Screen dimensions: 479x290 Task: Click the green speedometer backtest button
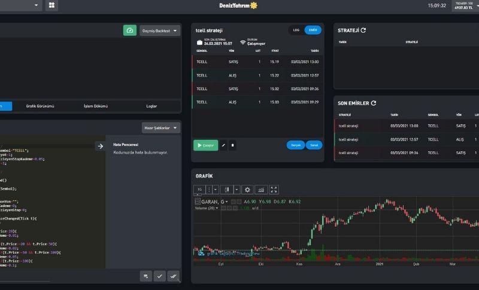coord(130,30)
